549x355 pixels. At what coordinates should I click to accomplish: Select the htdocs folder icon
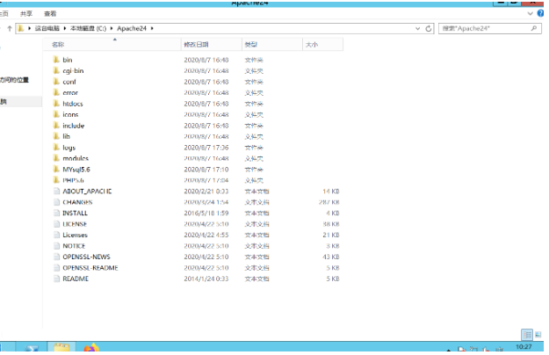coord(56,104)
